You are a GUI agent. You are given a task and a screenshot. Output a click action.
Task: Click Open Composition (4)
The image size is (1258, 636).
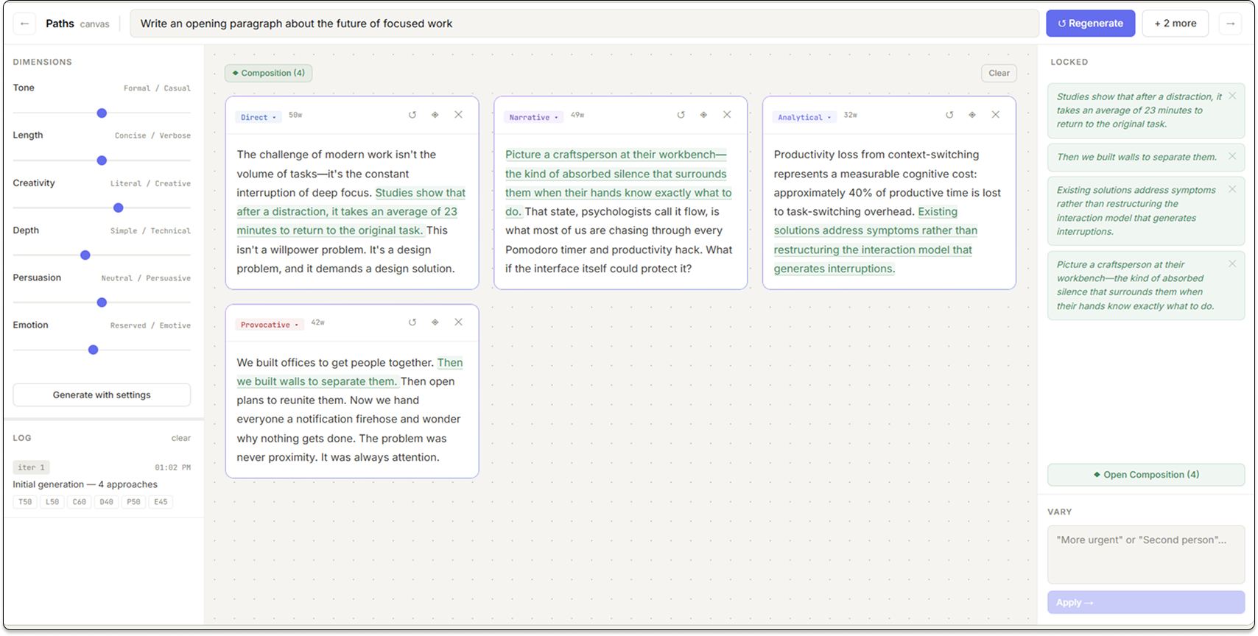tap(1146, 475)
